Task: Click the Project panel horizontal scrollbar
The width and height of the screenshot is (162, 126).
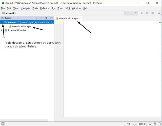Action: 24,120
